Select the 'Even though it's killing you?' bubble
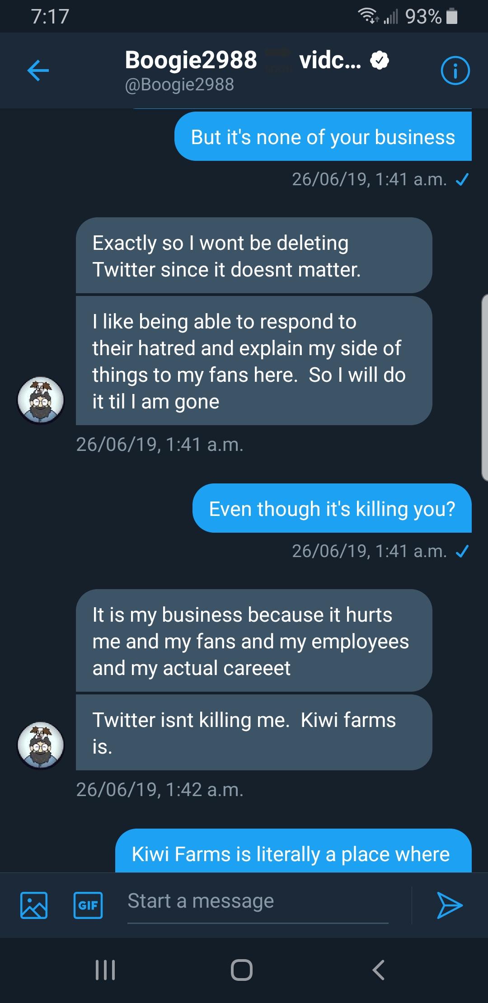Image resolution: width=488 pixels, height=1003 pixels. pos(332,508)
